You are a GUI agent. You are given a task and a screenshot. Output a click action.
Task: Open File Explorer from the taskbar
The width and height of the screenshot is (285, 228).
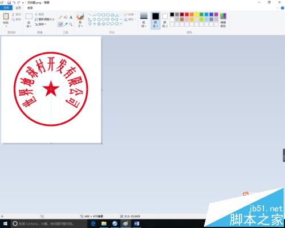click(104, 223)
